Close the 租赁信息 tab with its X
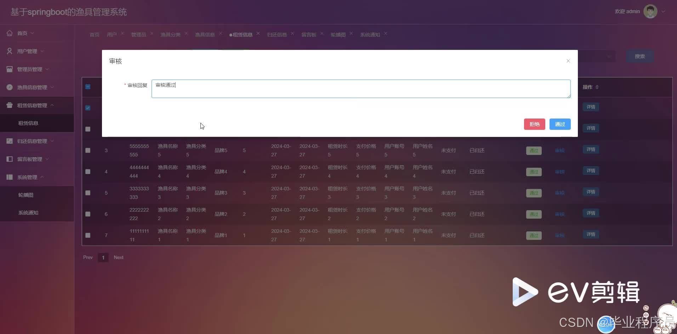The height and width of the screenshot is (334, 677). pos(258,33)
